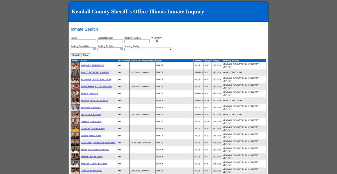337x174 pixels.
Task: Focus the Subject Number field
Action: coord(110,41)
